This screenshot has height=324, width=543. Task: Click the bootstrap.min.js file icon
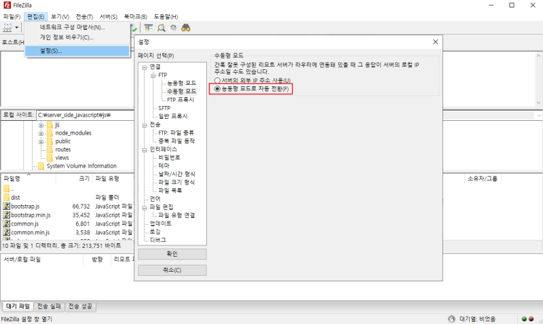6,215
